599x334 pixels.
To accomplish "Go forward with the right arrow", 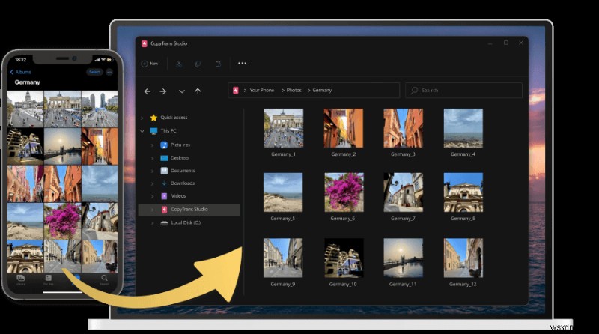I will point(163,91).
